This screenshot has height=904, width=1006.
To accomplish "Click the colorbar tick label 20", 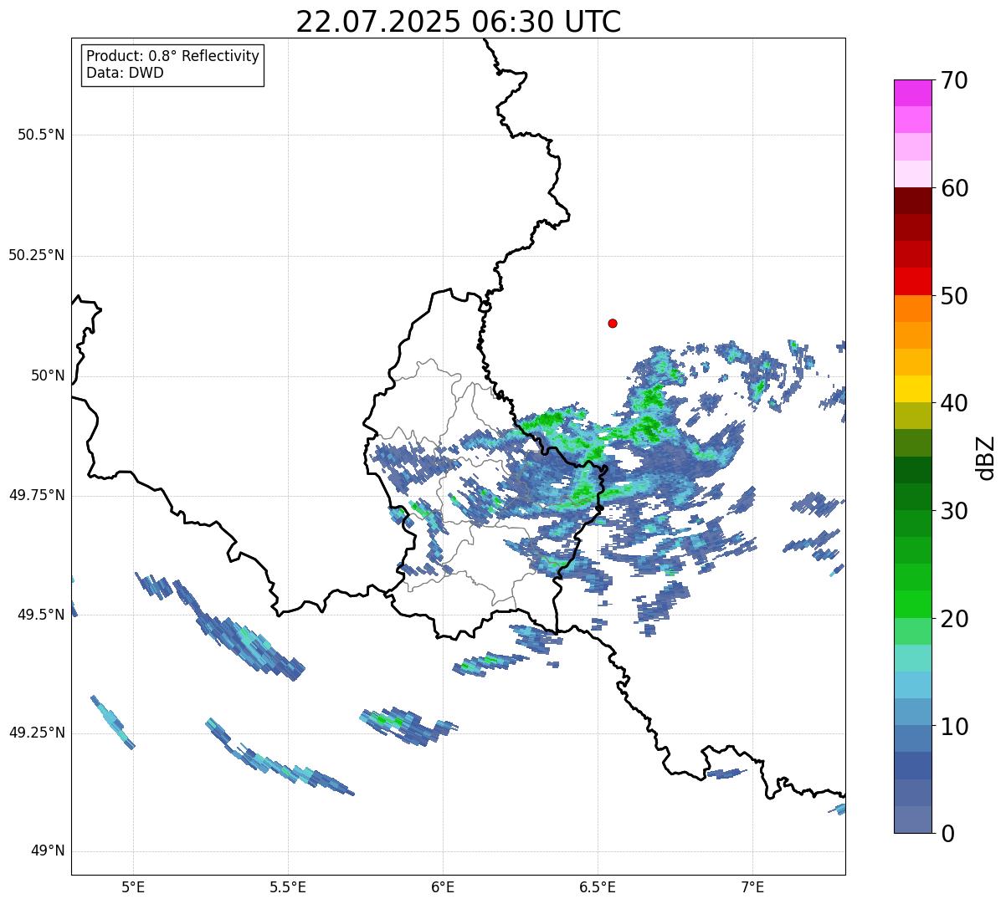I will pos(954,619).
